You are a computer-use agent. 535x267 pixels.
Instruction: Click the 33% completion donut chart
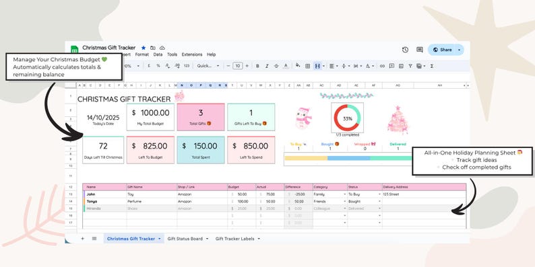pyautogui.click(x=347, y=118)
